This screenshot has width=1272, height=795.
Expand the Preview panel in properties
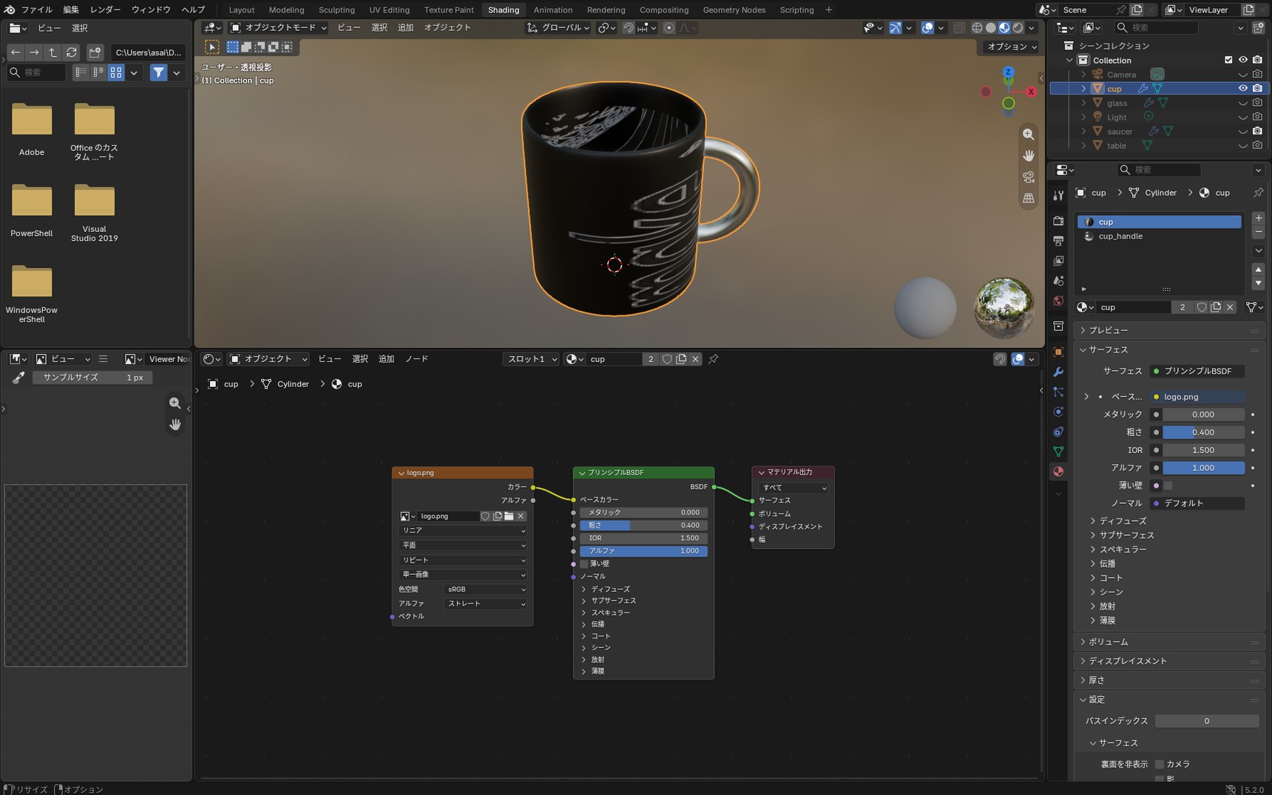click(1168, 330)
